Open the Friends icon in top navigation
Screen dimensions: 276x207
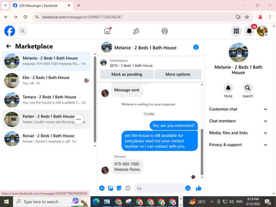pos(136,31)
